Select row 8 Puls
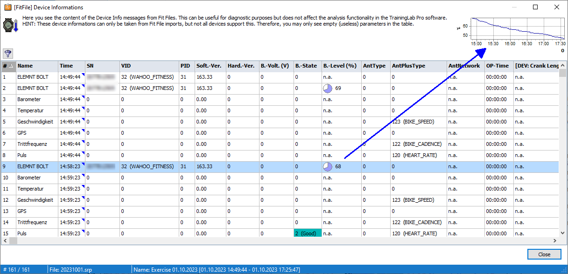Screen dimensions: 568x274 280,155
